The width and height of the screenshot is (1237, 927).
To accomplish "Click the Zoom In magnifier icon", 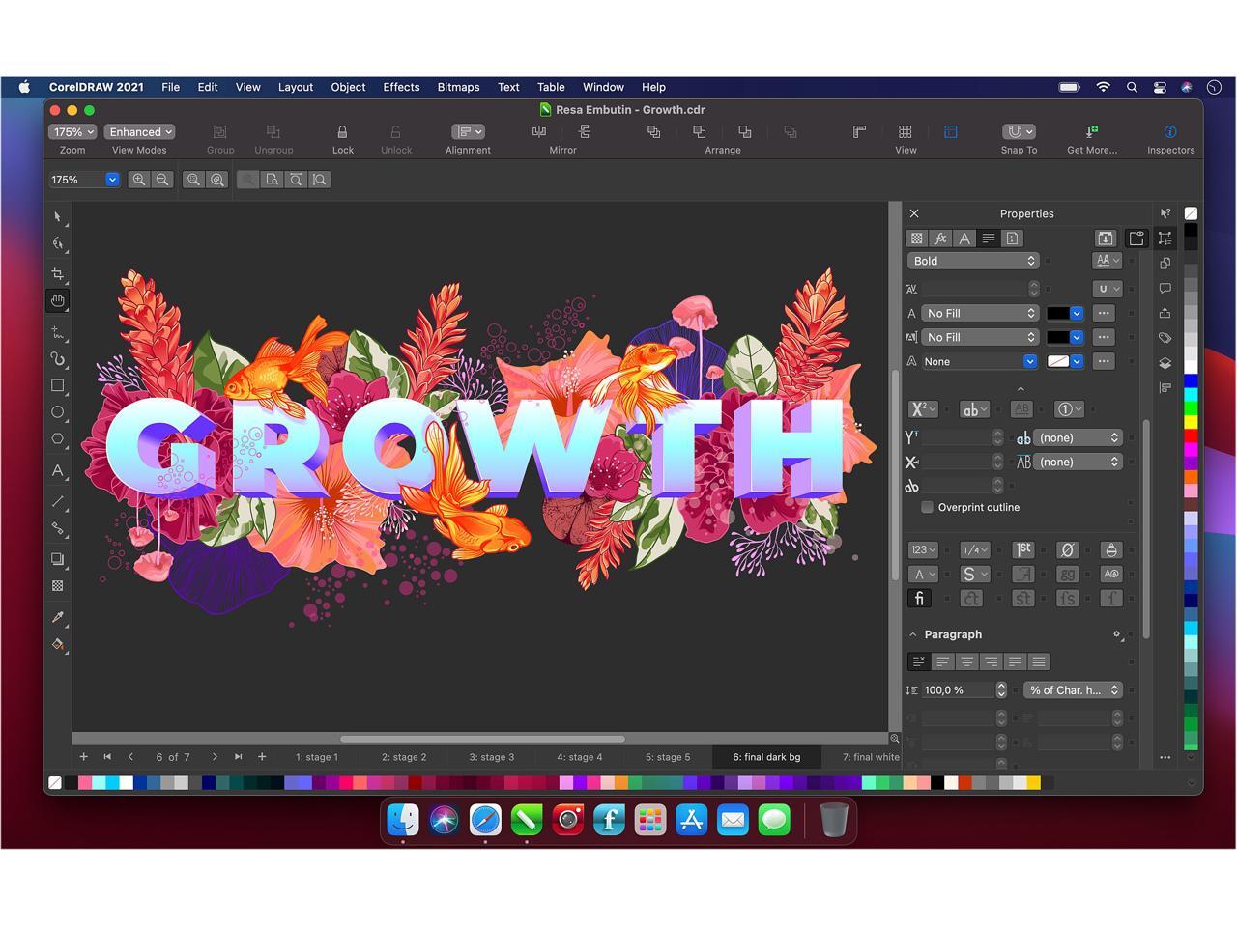I will pyautogui.click(x=139, y=180).
